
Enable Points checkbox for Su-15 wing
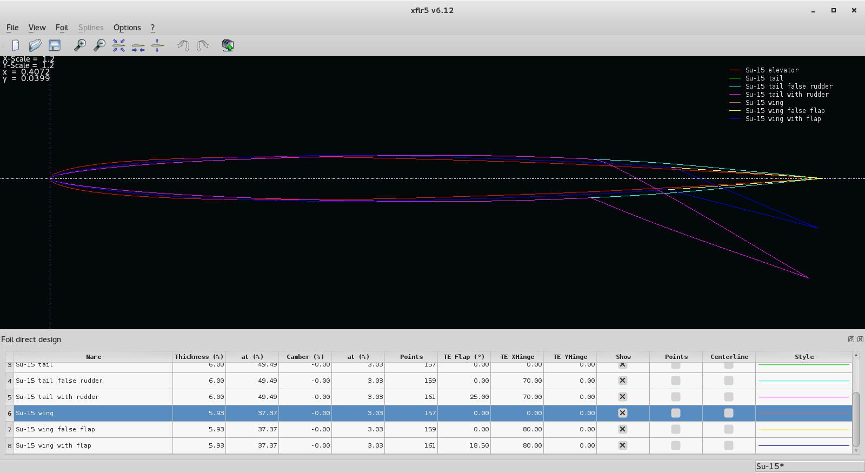[x=675, y=413]
